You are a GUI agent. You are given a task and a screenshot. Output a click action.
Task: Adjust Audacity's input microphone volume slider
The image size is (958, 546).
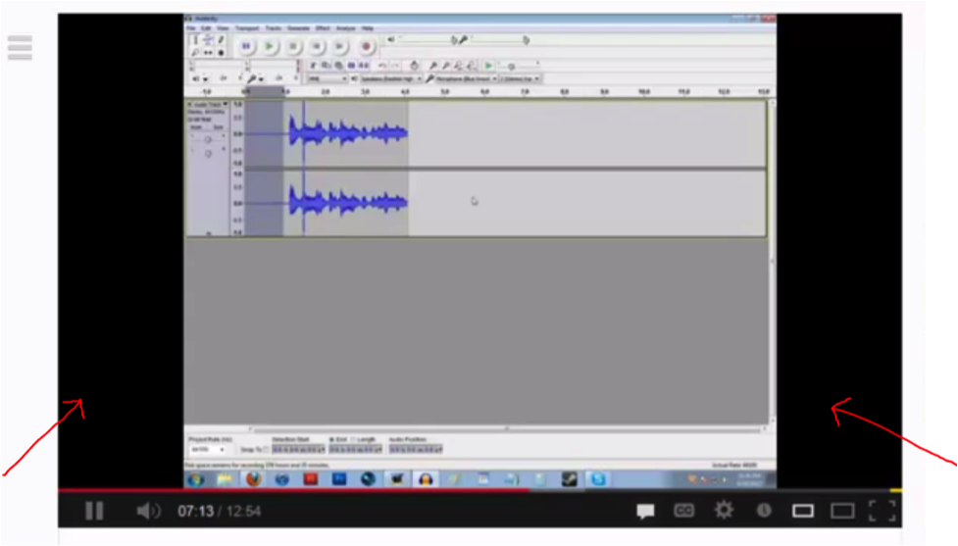(x=498, y=39)
